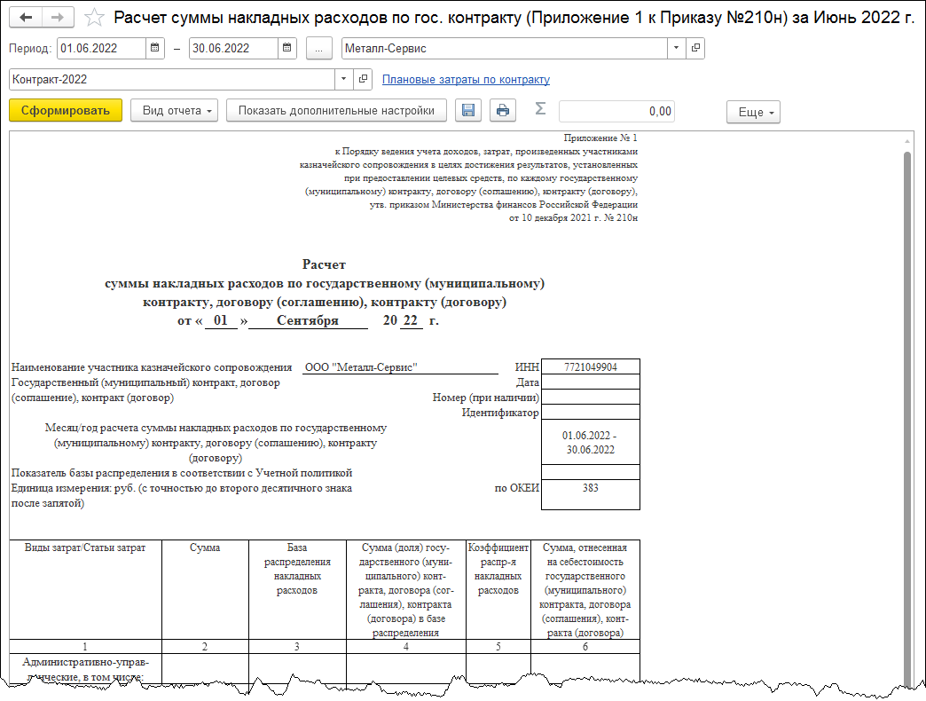
Task: Click the organization field Металл-Сервис
Action: pos(505,49)
